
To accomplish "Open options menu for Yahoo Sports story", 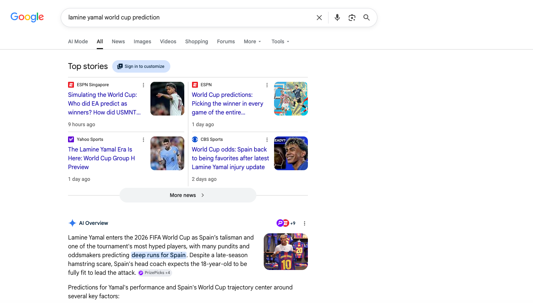I will [x=143, y=140].
